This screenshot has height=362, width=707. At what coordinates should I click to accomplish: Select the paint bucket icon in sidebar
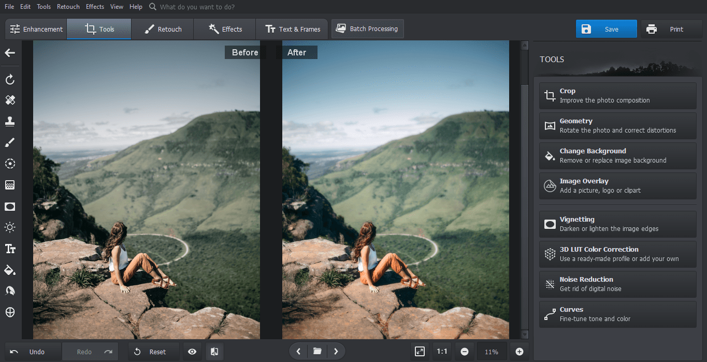click(10, 270)
